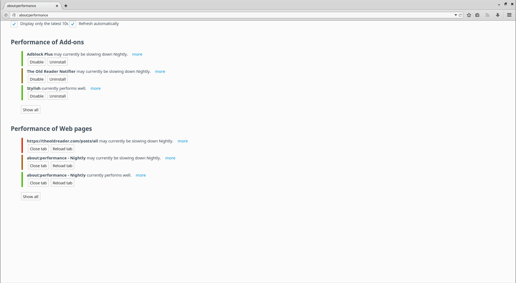516x283 pixels.
Task: Close well-performing about:performance tab
Action: 38,183
